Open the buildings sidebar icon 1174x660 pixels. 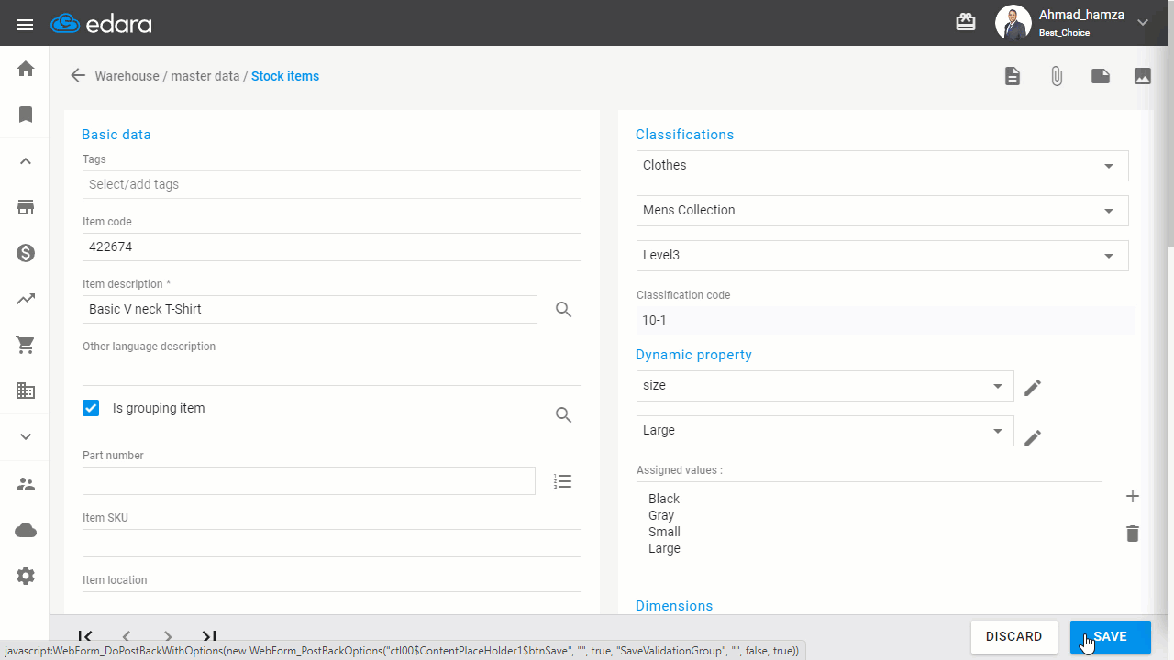[26, 390]
